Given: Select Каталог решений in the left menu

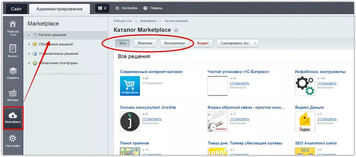Looking at the screenshot, I should 53,35.
